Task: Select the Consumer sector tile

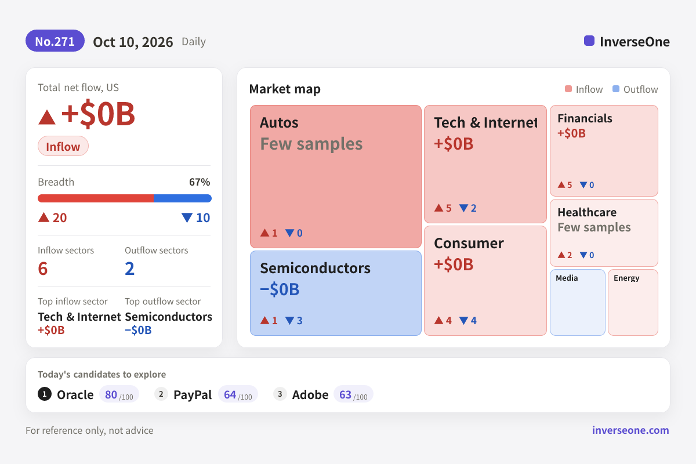Action: coord(485,281)
